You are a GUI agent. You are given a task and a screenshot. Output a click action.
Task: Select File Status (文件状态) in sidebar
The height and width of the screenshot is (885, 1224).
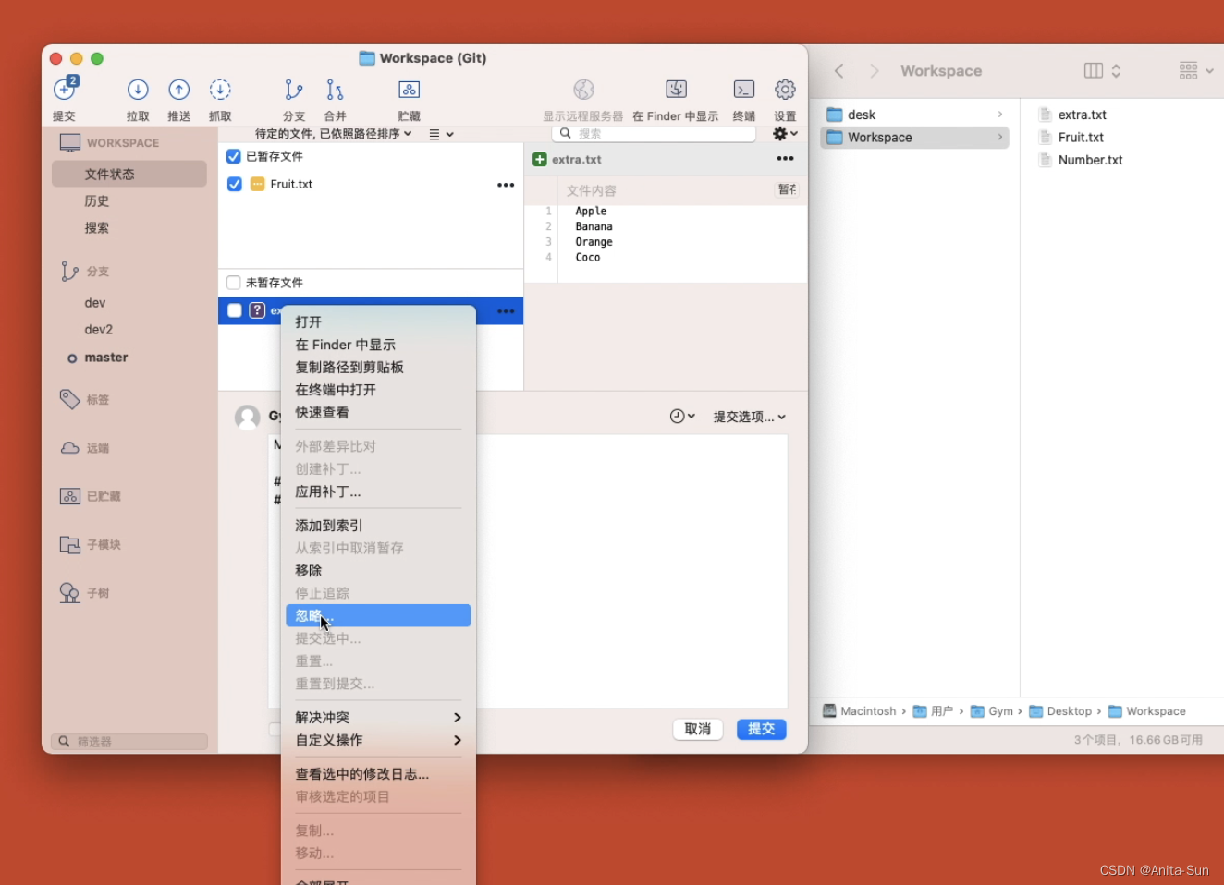[x=129, y=174]
